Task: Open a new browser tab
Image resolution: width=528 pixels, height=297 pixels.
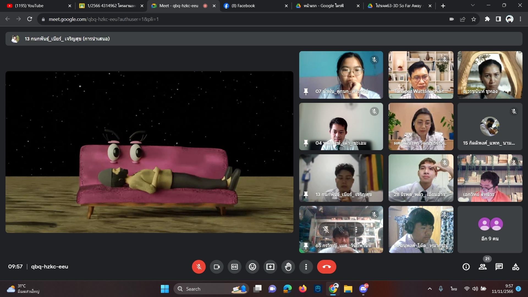Action: tap(443, 6)
